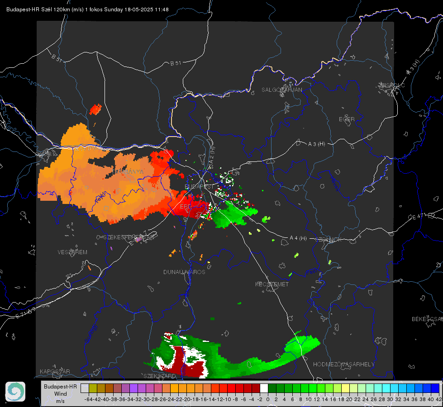Click the Pest county label
Image resolution: width=443 pixels, height=407 pixels.
(x=312, y=272)
